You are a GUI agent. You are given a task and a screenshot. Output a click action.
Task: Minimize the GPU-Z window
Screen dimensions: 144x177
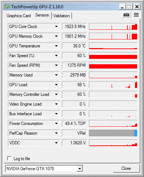point(122,6)
